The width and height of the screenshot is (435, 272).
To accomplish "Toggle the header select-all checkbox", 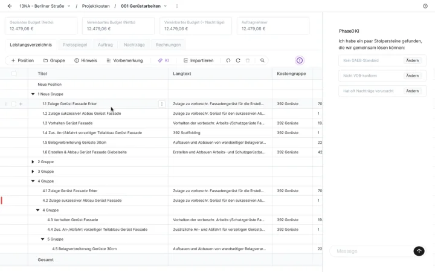I will point(14,74).
